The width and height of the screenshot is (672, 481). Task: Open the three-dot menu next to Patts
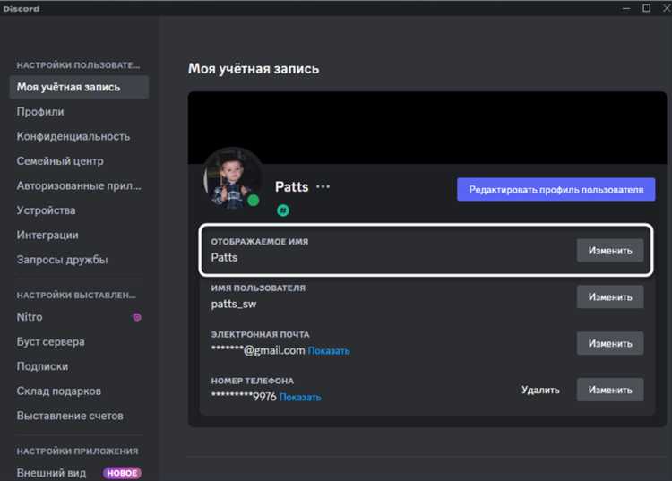323,186
